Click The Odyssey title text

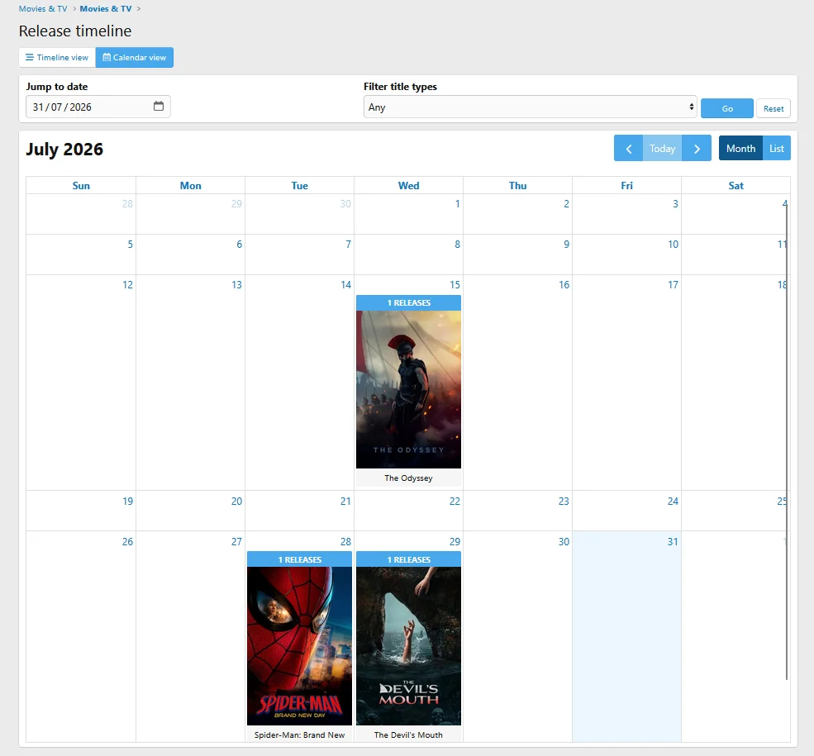408,478
